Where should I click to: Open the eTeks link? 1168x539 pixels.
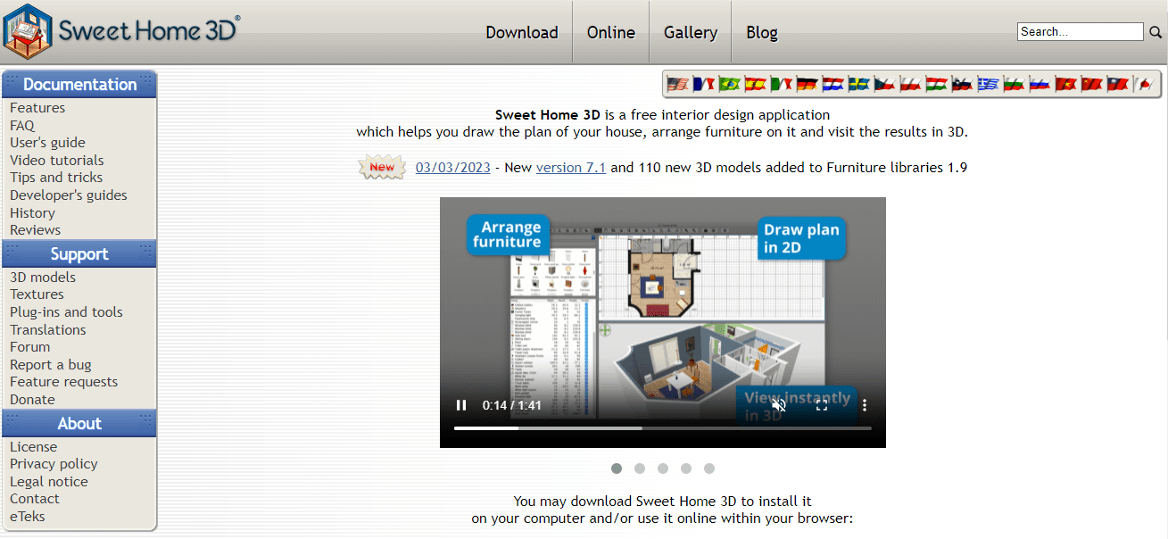click(x=28, y=517)
